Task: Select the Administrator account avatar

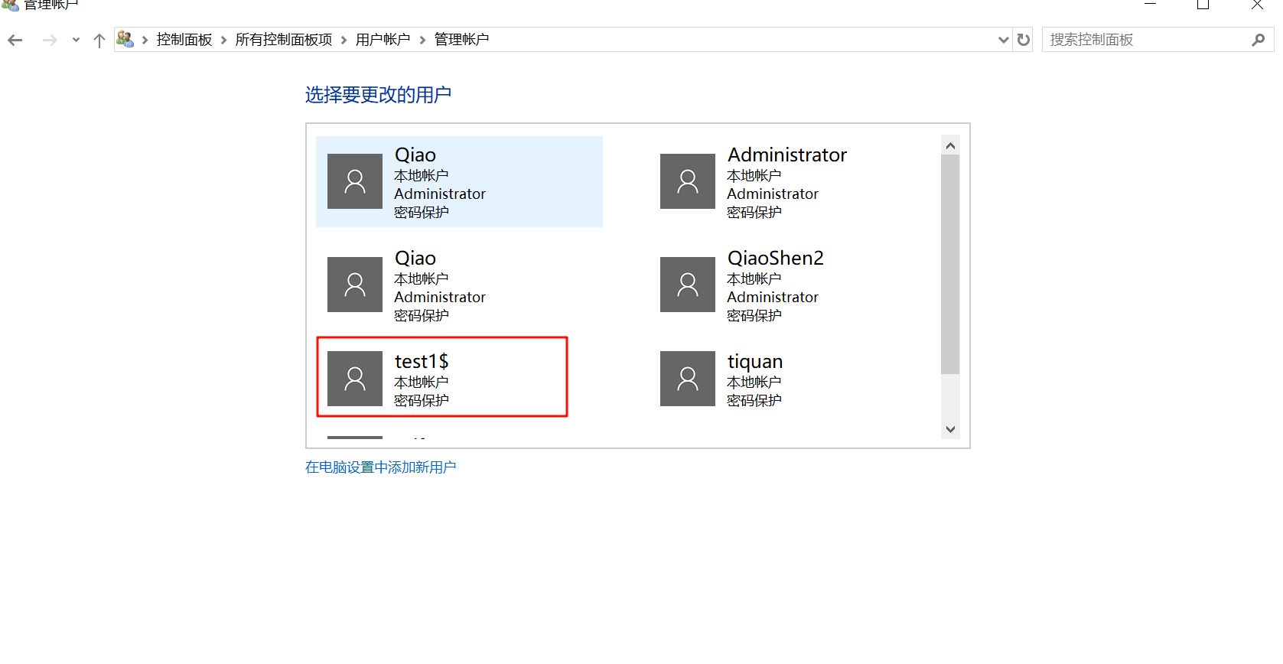Action: click(x=687, y=181)
